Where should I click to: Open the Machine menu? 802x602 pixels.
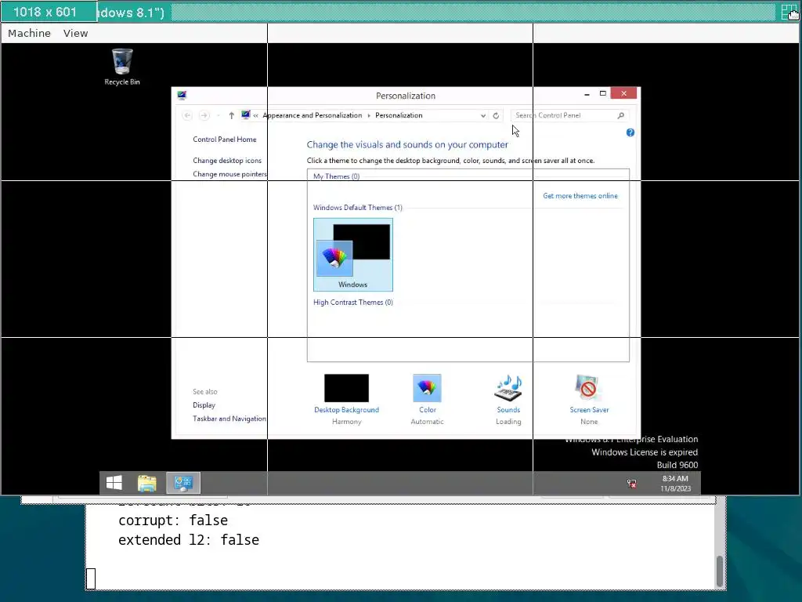pyautogui.click(x=29, y=33)
